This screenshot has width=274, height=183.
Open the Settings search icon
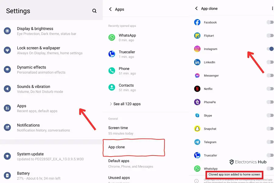94,11
